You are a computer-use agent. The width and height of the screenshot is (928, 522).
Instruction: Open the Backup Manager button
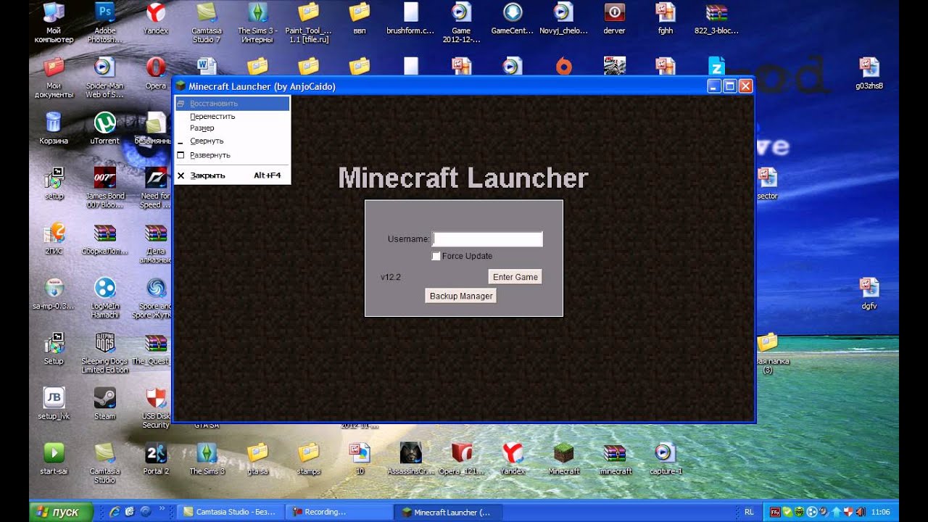click(461, 296)
